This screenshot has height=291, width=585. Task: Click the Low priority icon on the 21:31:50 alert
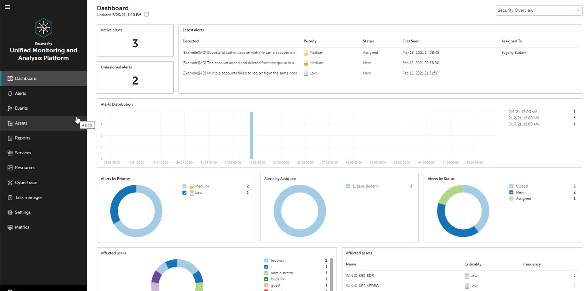pos(306,73)
